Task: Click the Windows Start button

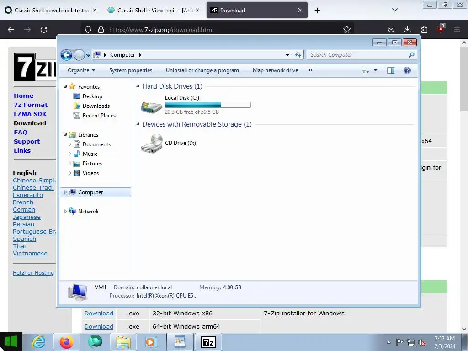Action: point(11,342)
